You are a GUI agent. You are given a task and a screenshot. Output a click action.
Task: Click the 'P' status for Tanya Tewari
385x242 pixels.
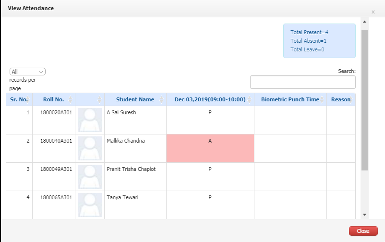pos(210,197)
